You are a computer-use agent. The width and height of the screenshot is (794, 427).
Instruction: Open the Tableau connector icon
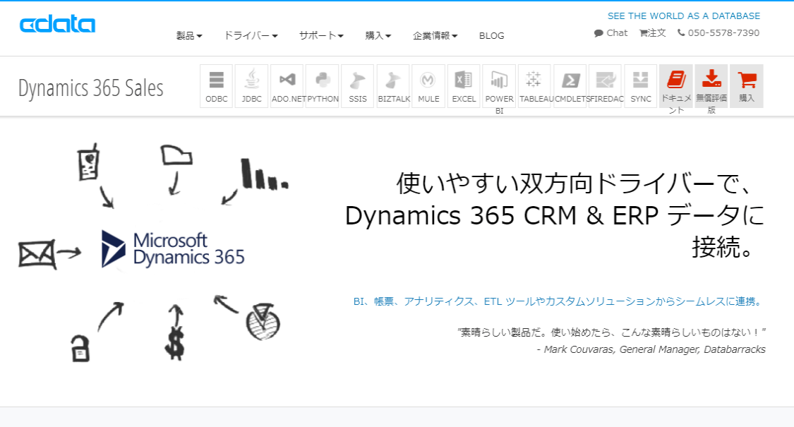click(x=534, y=85)
